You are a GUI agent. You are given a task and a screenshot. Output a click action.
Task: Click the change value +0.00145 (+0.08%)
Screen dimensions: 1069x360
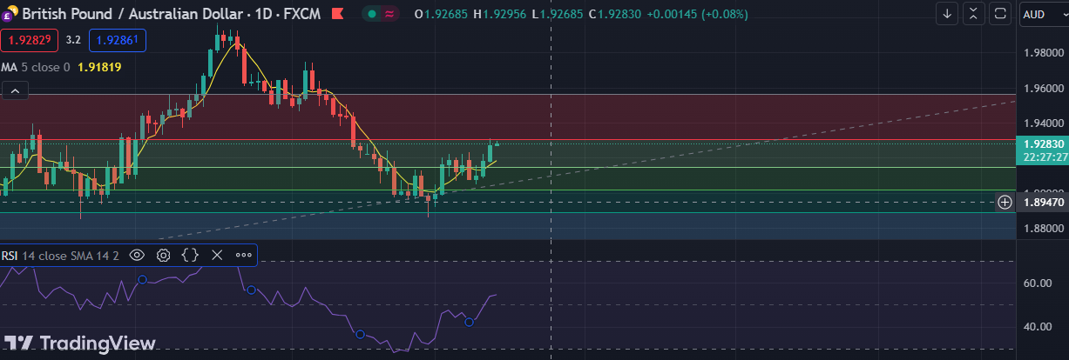pyautogui.click(x=697, y=14)
